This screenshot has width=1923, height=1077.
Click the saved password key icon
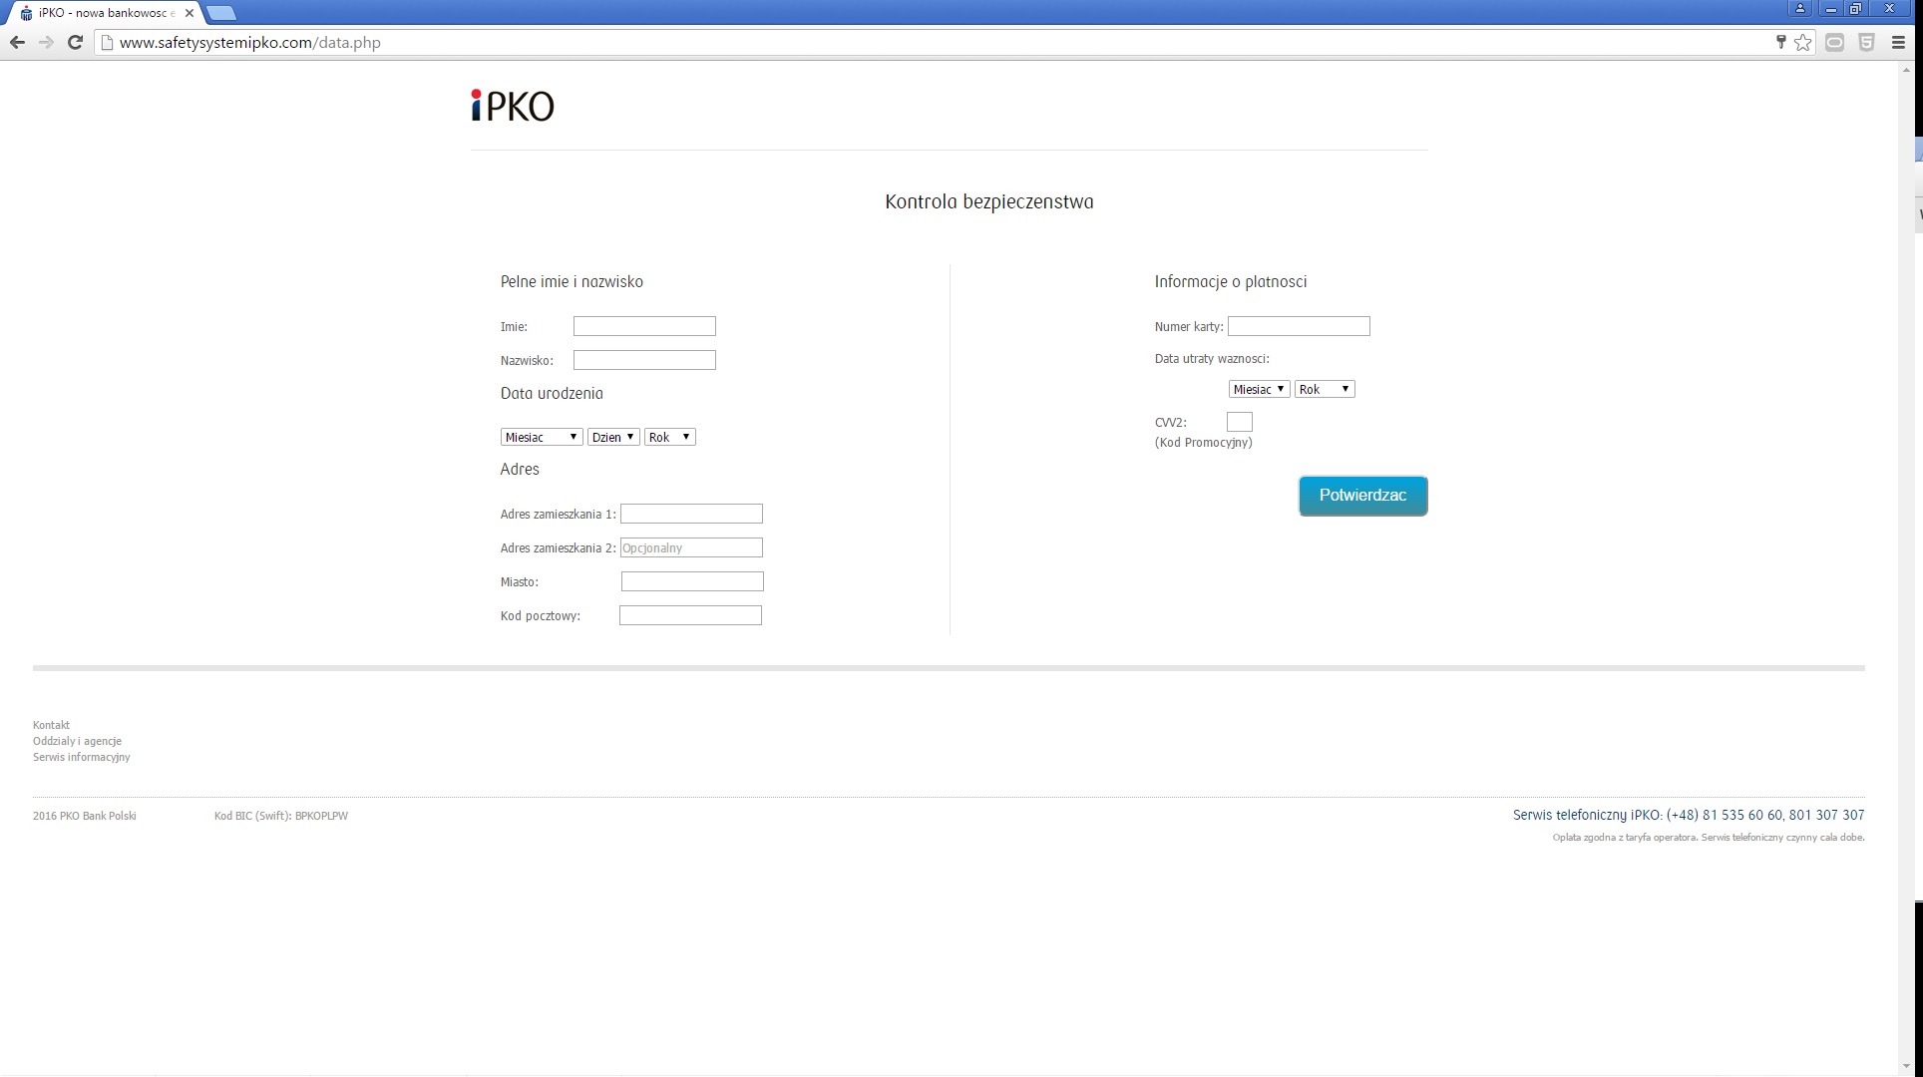(x=1780, y=42)
